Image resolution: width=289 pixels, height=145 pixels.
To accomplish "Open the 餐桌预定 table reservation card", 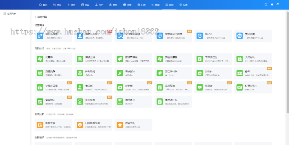I will pos(53,102).
